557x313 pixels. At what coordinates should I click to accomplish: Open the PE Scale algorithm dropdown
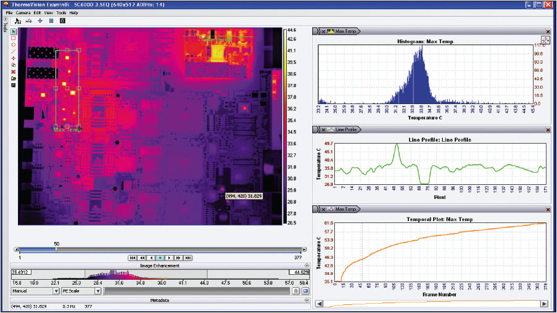click(x=98, y=291)
